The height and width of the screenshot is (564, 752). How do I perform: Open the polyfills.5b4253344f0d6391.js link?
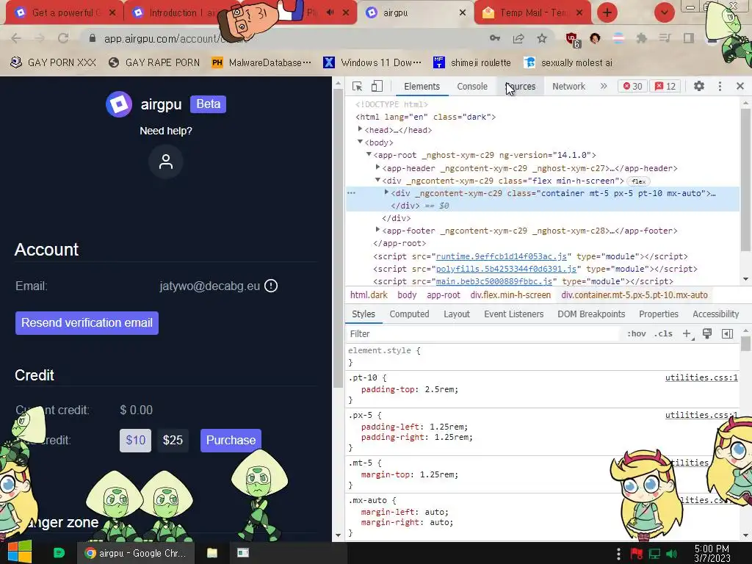(506, 269)
